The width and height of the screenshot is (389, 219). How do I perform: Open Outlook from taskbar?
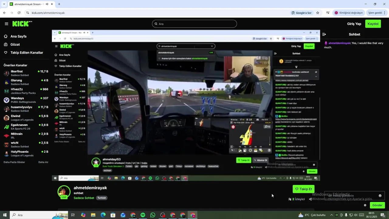pos(123,215)
